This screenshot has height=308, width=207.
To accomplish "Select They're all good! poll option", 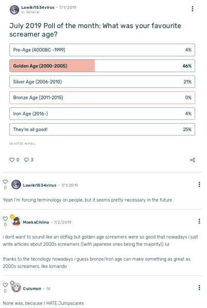I will (102, 129).
